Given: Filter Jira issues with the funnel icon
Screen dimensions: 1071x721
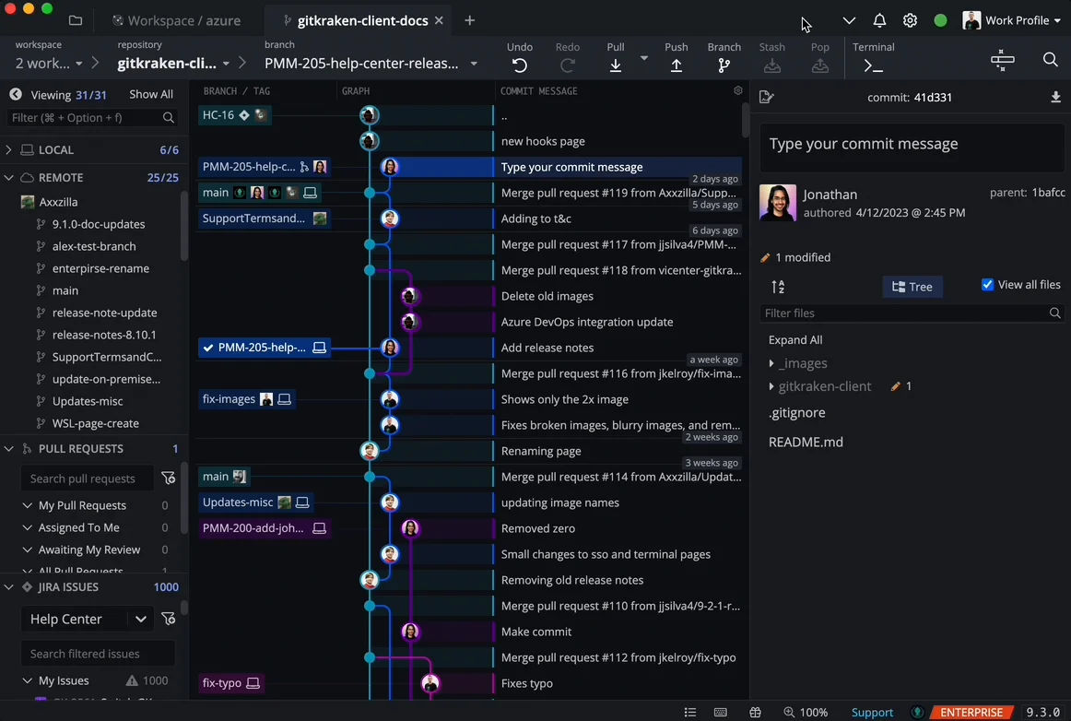Looking at the screenshot, I should point(168,620).
